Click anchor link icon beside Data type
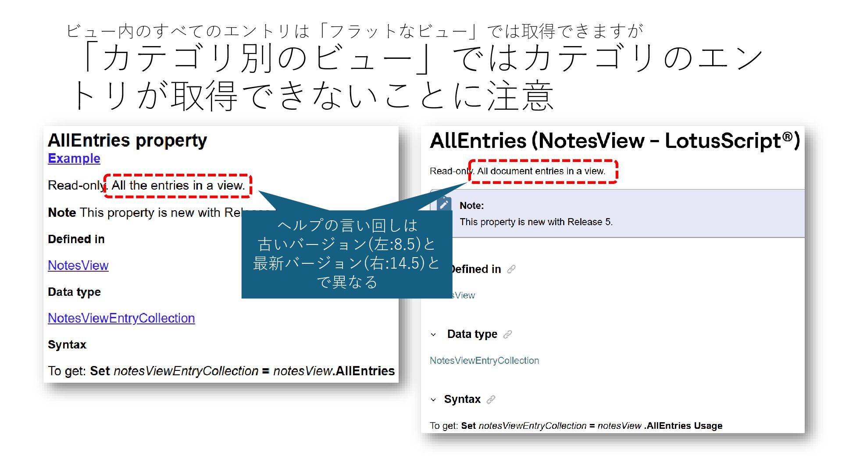842x474 pixels. pos(507,334)
